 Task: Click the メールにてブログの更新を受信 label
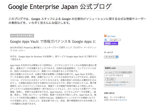[x=119, y=72]
